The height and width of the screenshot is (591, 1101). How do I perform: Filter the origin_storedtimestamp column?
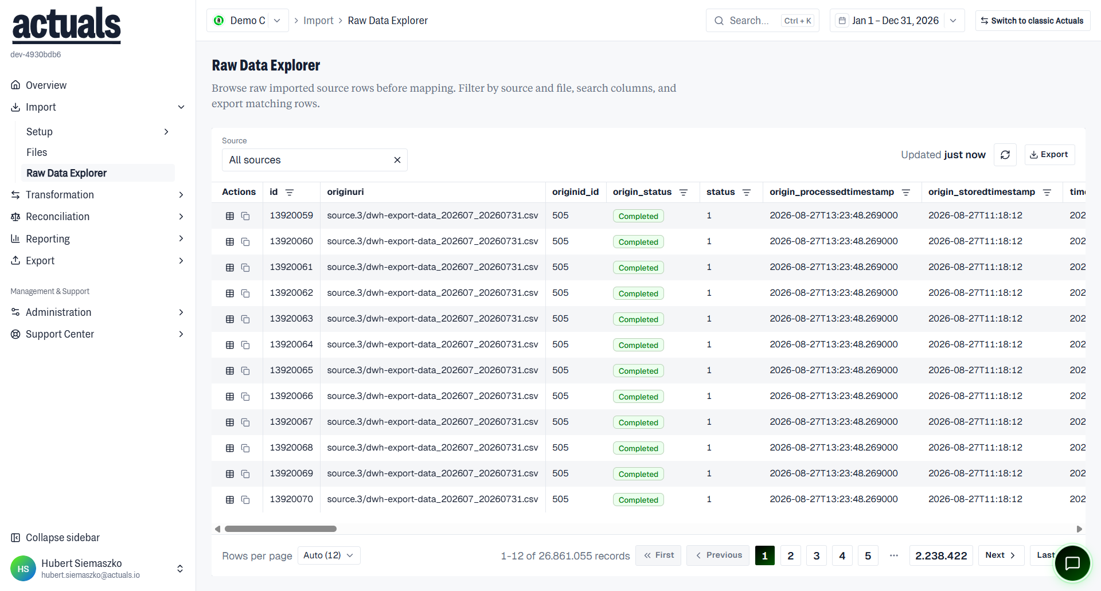pos(1047,193)
